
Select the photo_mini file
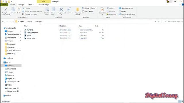coord(31,38)
